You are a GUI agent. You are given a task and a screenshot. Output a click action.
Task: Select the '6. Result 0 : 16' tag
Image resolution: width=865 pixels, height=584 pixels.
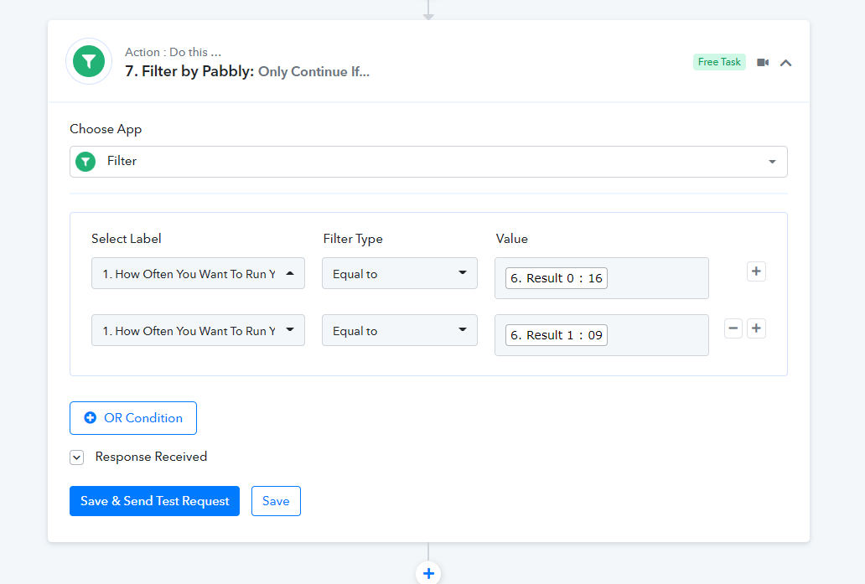tap(556, 278)
